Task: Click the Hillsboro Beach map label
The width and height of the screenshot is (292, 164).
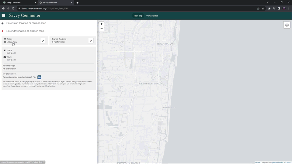Action: pos(169,108)
